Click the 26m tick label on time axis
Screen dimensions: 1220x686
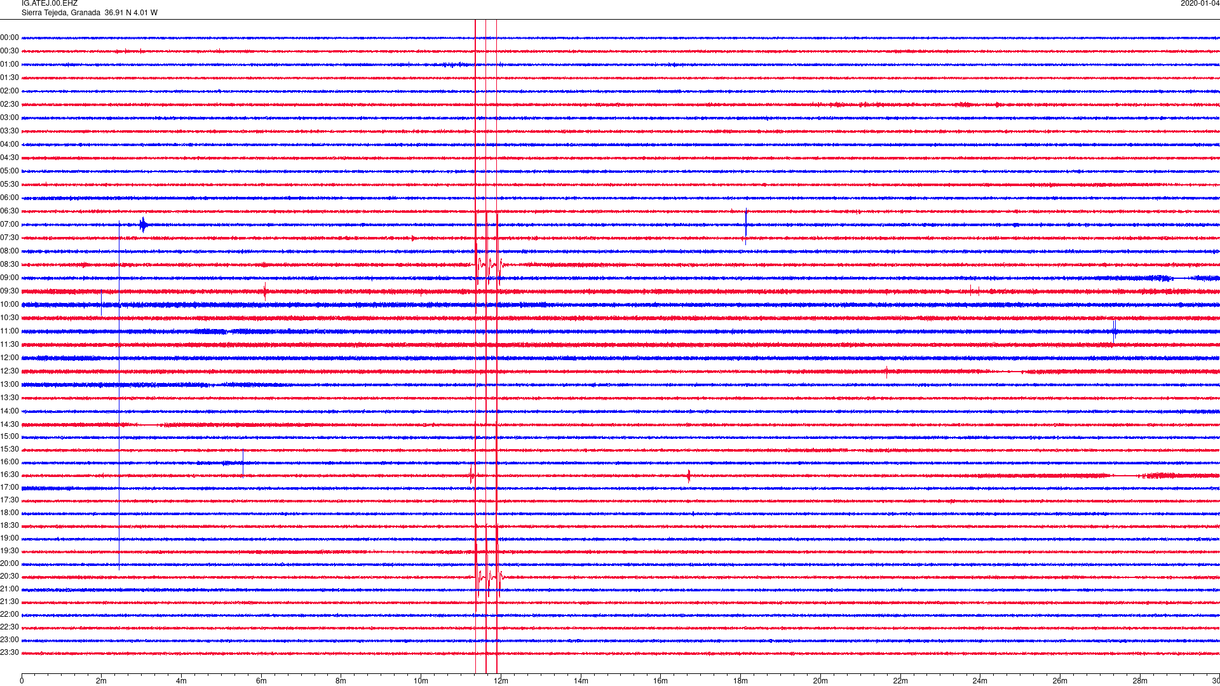[1060, 681]
